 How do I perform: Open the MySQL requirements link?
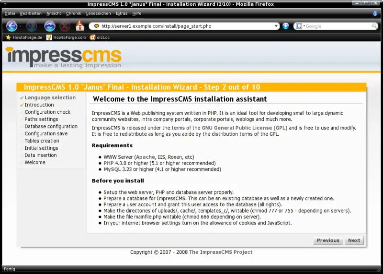pyautogui.click(x=112, y=169)
